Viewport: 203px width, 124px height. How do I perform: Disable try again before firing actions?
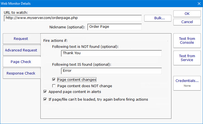point(45,100)
